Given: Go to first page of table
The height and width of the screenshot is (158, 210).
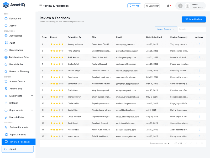Looking at the screenshot, I should pyautogui.click(x=186, y=144).
